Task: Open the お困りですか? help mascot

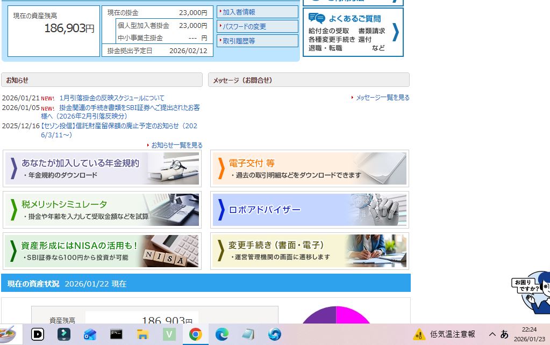Action: (x=531, y=292)
